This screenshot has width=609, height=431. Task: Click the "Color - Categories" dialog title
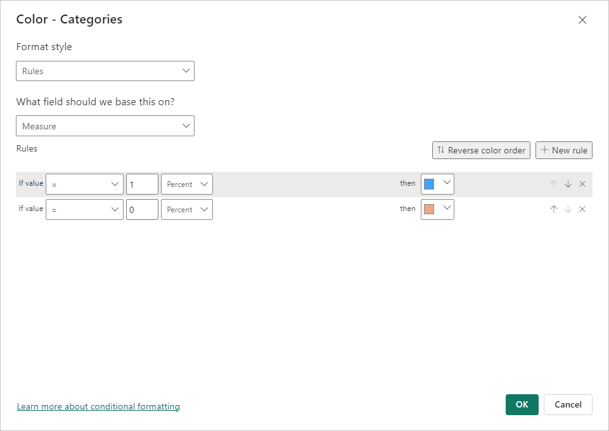(x=69, y=20)
